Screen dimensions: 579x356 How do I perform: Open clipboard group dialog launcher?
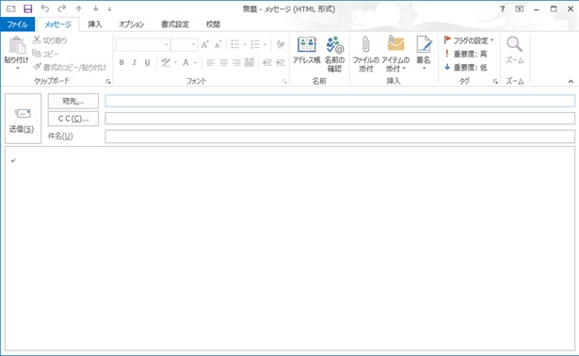(x=108, y=82)
